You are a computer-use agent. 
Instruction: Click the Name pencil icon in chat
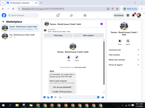click(x=77, y=57)
